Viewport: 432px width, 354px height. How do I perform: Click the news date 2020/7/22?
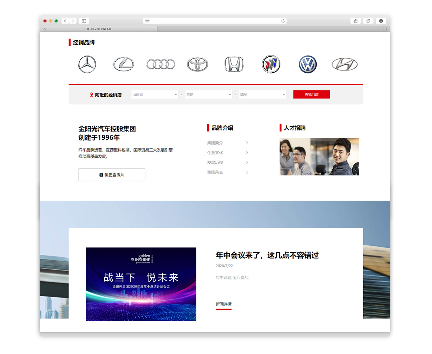coord(224,266)
